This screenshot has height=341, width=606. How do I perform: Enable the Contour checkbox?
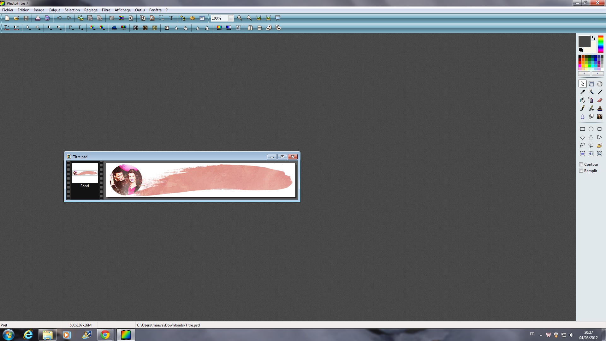coord(581,164)
